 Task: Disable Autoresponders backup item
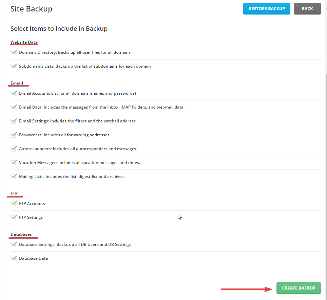coord(14,148)
